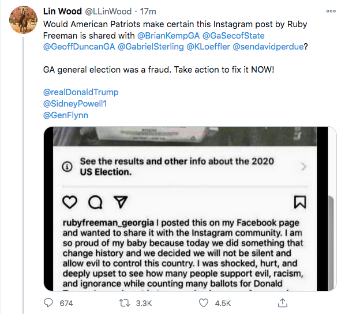Open the 17m timestamp link
The height and width of the screenshot is (314, 345).
pos(148,11)
